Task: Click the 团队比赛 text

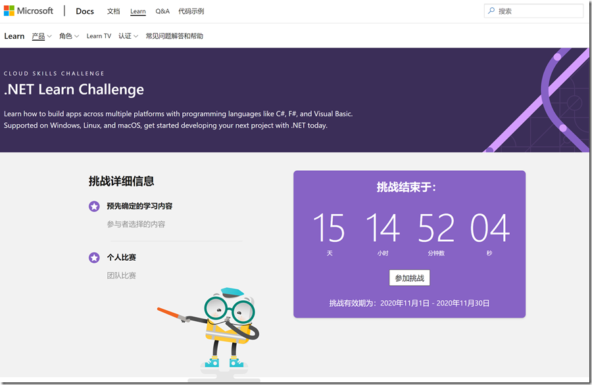Action: click(x=121, y=276)
